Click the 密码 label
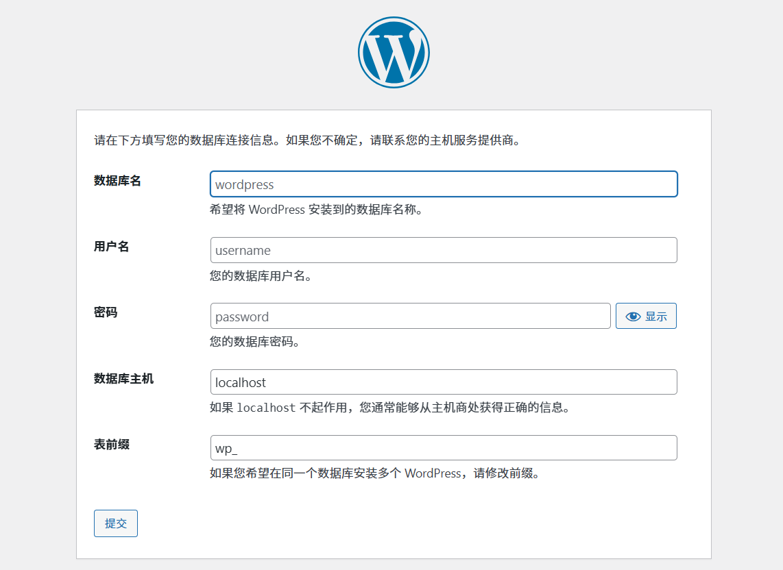The image size is (783, 570). pyautogui.click(x=106, y=312)
